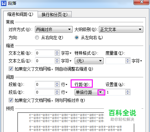
Task: Decrease 段前 spacing with down arrow
Action: click(x=57, y=86)
